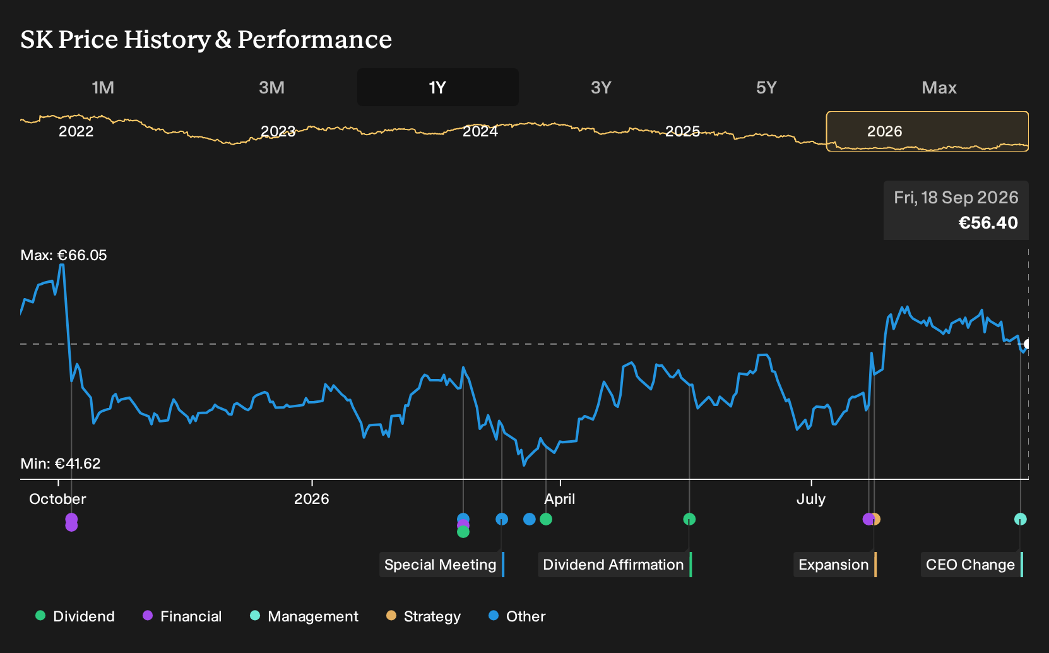Select the 1M time range tab
This screenshot has width=1049, height=653.
pos(103,87)
